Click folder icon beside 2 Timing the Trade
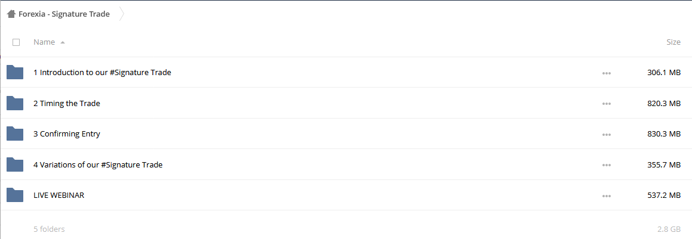Viewport: 692px width, 239px height. pos(15,103)
